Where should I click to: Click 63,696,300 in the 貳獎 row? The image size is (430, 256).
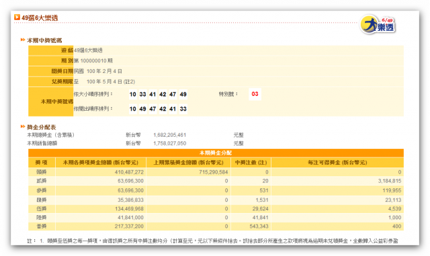[130, 181]
